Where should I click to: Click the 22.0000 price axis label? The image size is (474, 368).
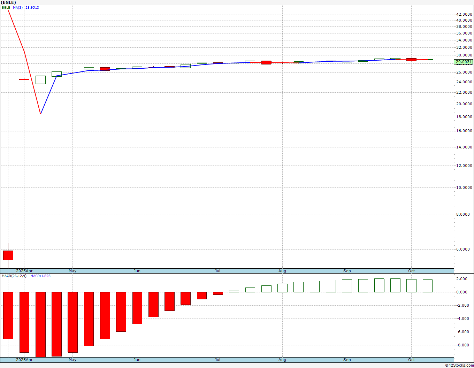(x=464, y=92)
